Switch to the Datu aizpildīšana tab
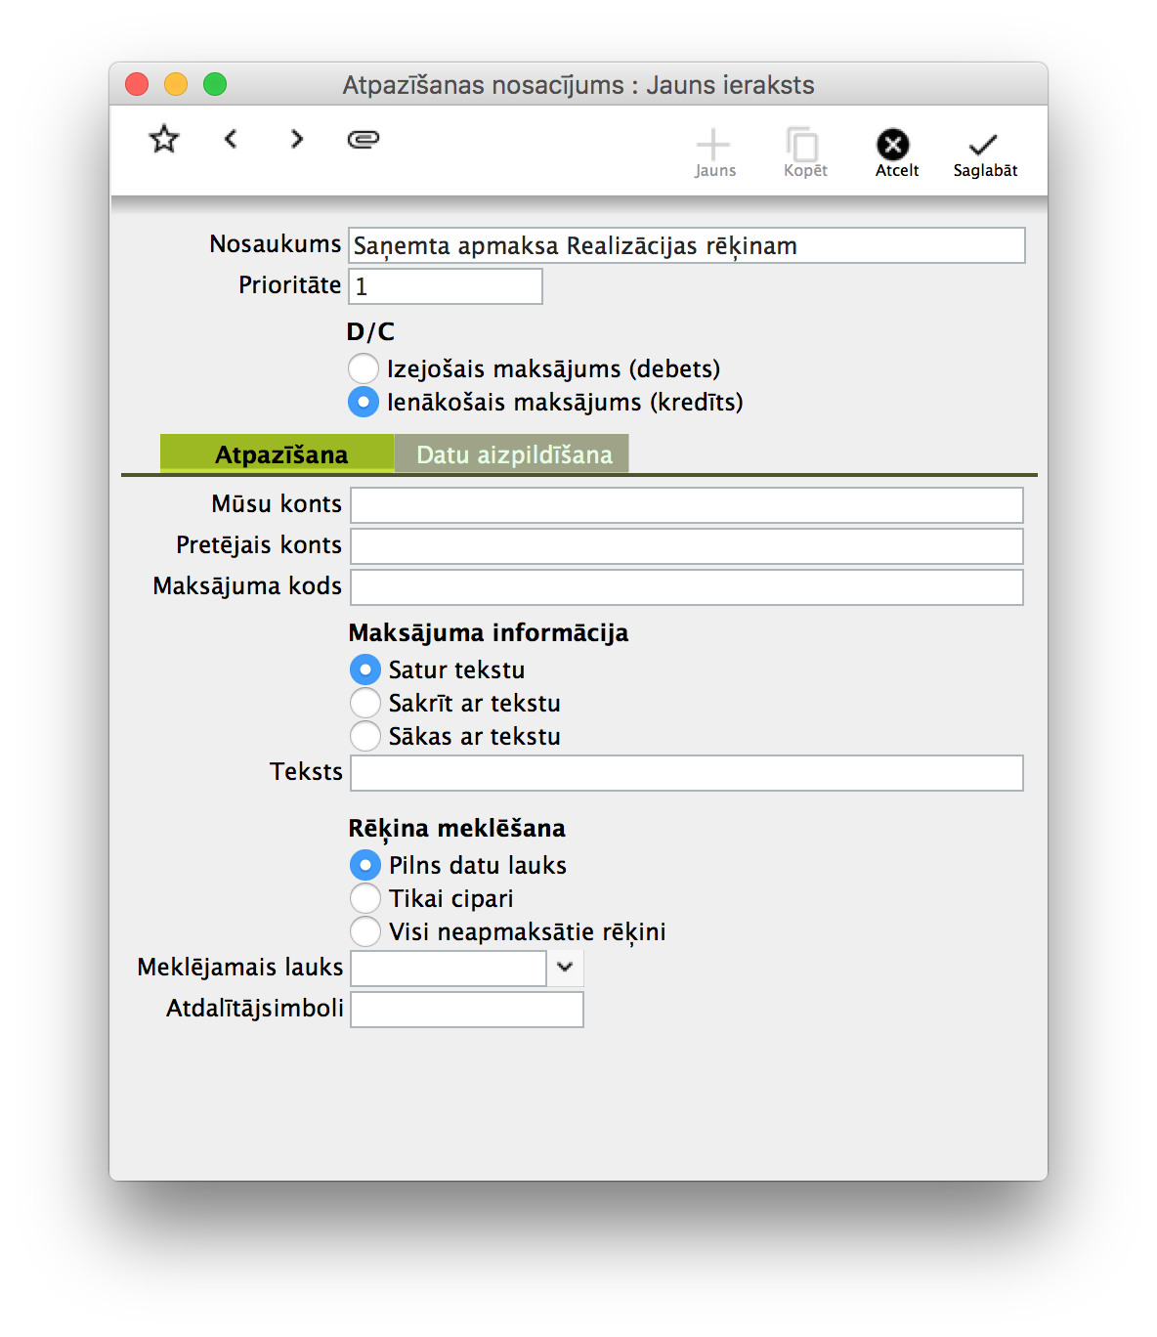Screen dimensions: 1157x1337 point(513,454)
